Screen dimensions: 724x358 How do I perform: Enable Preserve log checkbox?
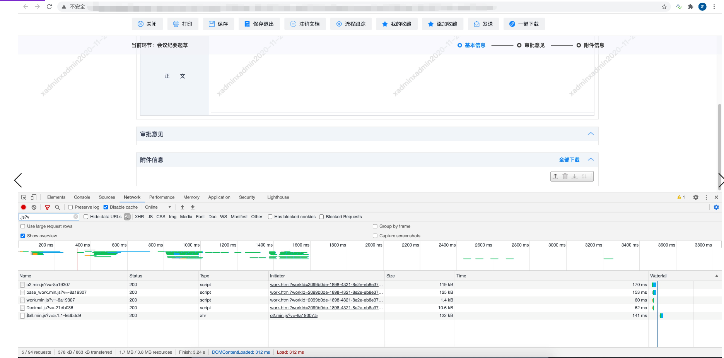pyautogui.click(x=71, y=207)
